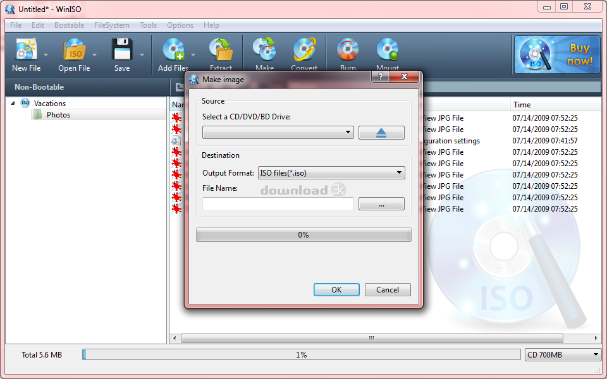The height and width of the screenshot is (379, 607).
Task: Expand the Add Files dropdown arrow
Action: 193,55
